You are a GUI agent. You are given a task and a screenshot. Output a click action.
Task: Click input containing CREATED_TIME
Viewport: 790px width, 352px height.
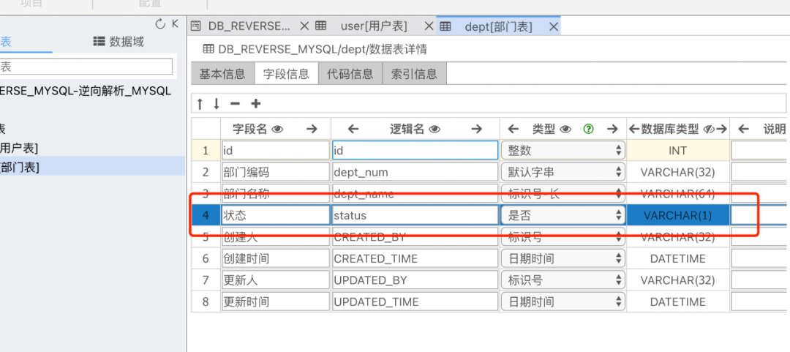click(415, 259)
